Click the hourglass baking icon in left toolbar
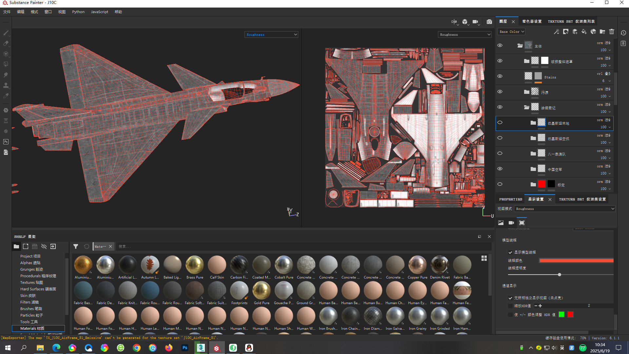This screenshot has width=629, height=354. click(x=6, y=121)
